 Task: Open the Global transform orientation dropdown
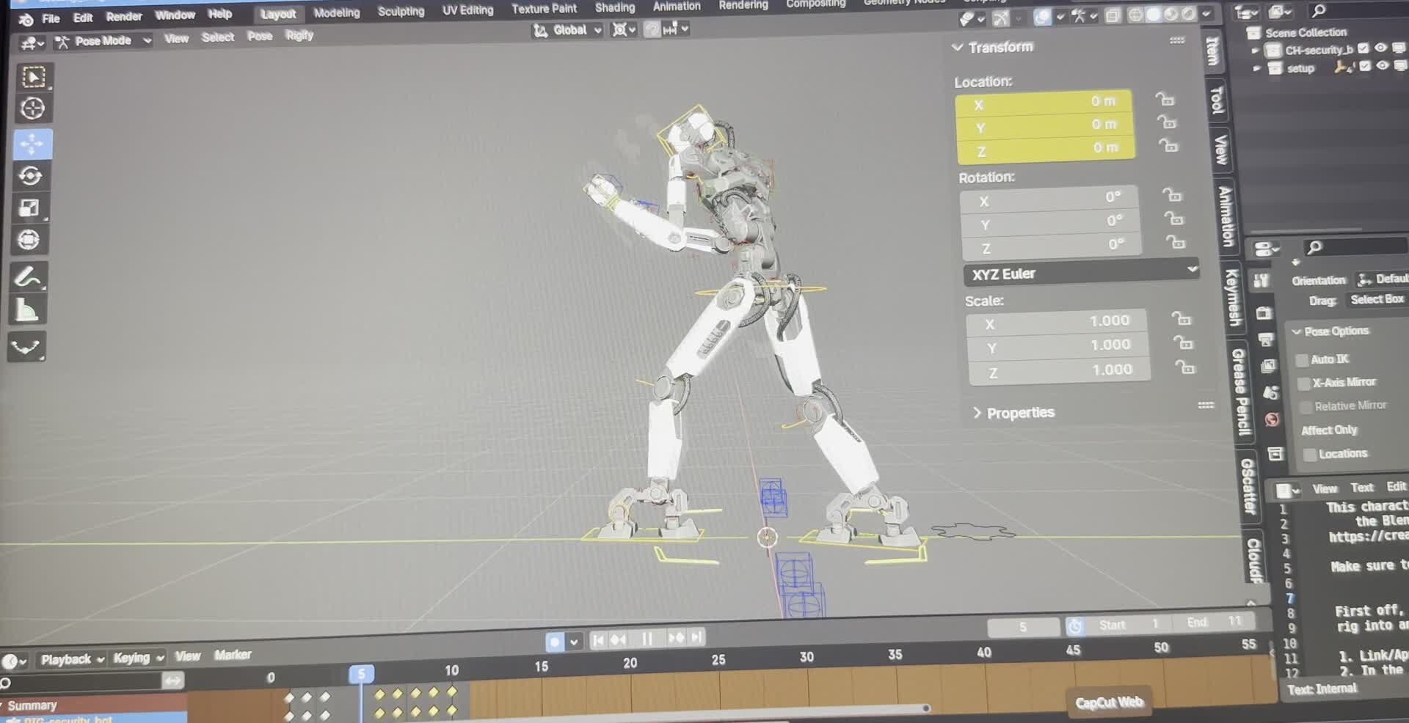pyautogui.click(x=567, y=30)
